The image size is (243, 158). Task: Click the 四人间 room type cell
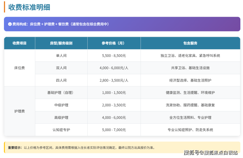tap(61, 80)
